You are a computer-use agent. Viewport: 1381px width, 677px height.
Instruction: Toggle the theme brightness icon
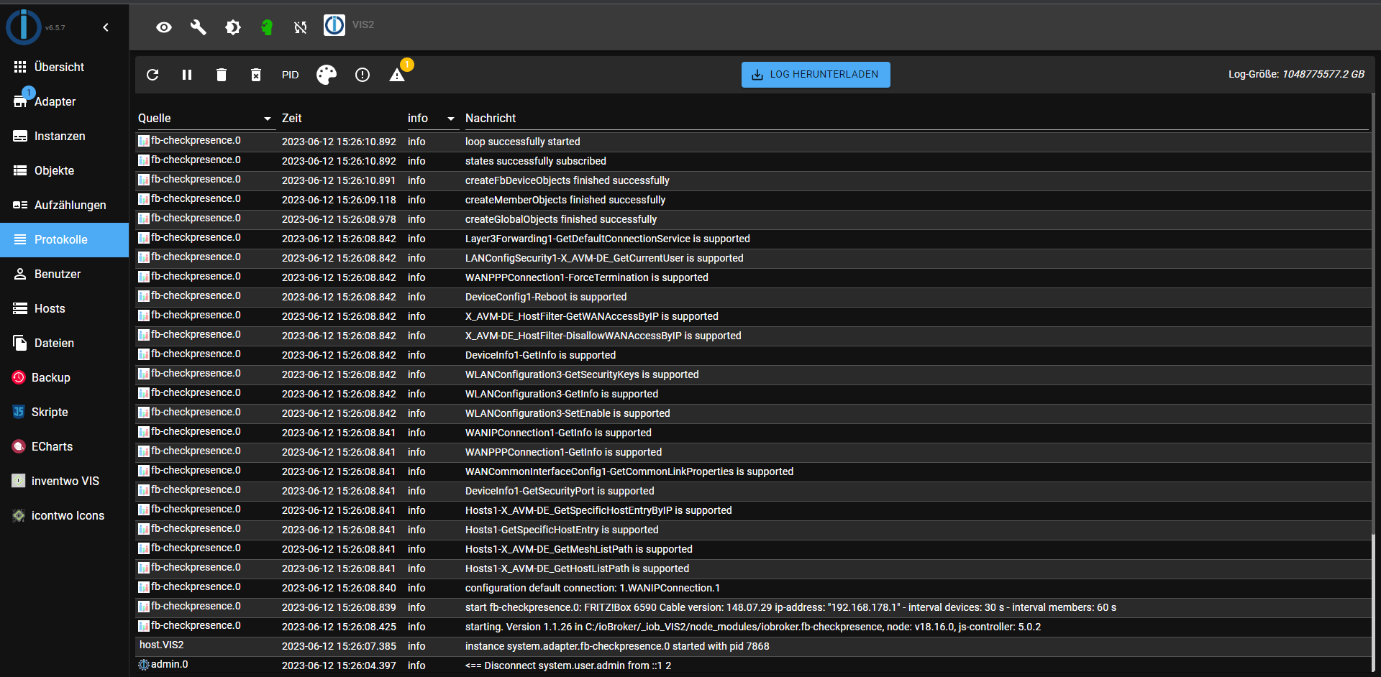point(233,27)
